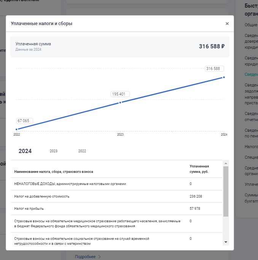258x260 pixels.
Task: Click the Уплаченная сумма, руб. column header
Action: (x=199, y=169)
